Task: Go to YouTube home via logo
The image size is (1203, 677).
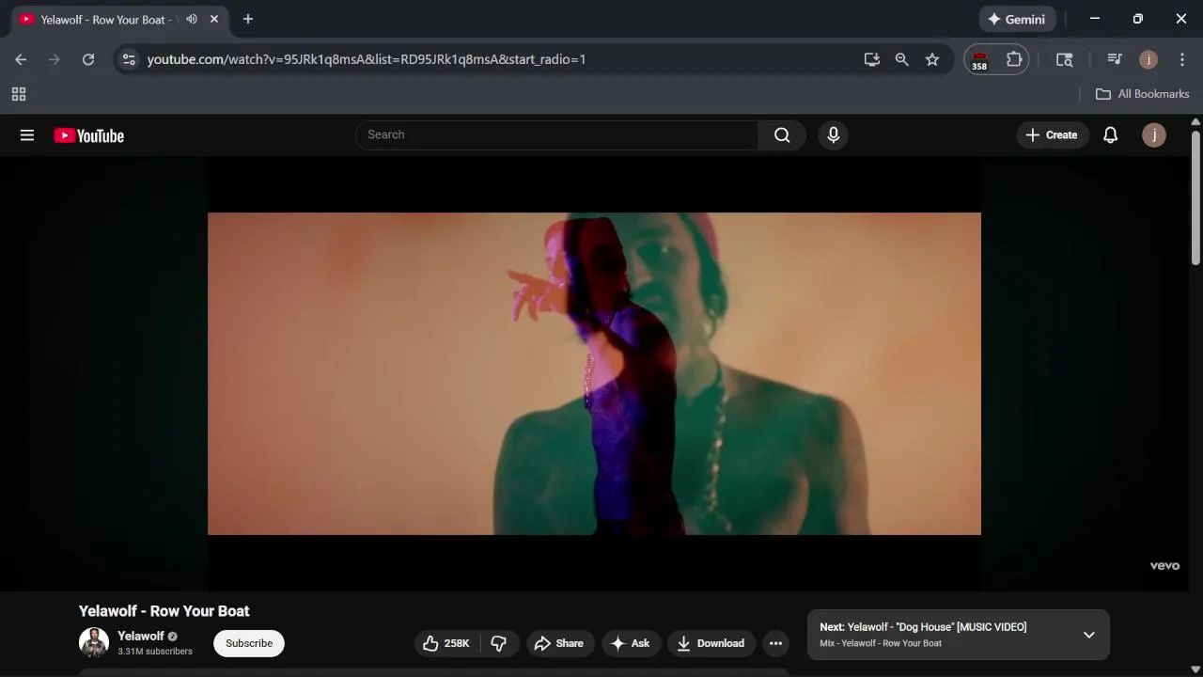Action: click(x=89, y=135)
